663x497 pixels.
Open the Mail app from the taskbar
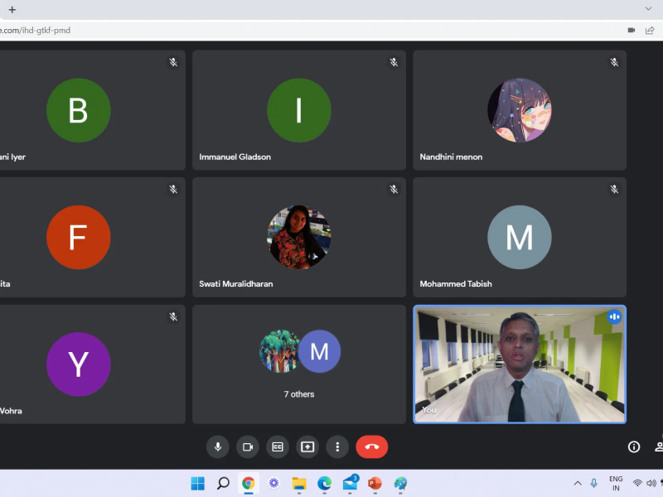(350, 482)
